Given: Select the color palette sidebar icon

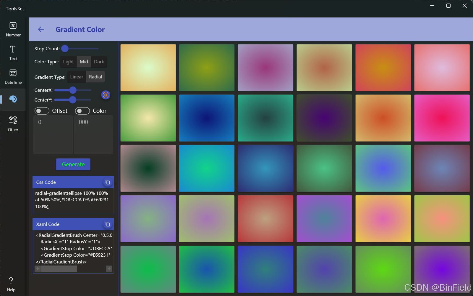Looking at the screenshot, I should click(13, 99).
